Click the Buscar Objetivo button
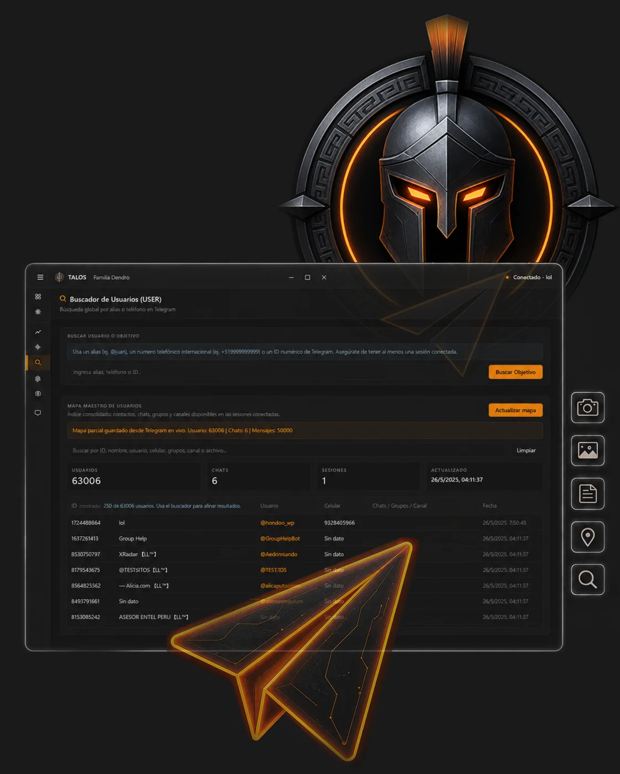This screenshot has width=620, height=774. click(x=516, y=372)
